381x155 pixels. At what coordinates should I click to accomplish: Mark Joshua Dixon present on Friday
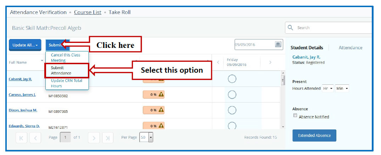[232, 110]
